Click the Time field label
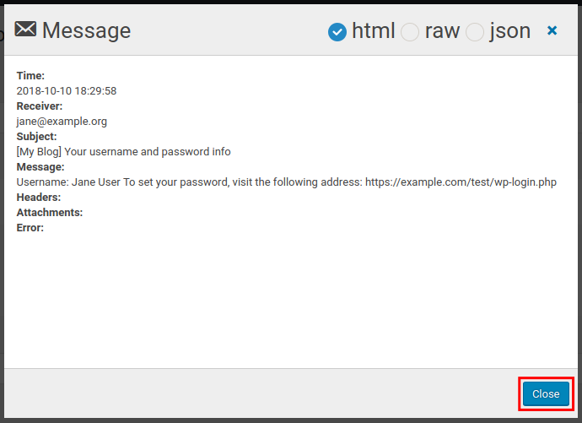Image resolution: width=582 pixels, height=423 pixels. click(30, 75)
